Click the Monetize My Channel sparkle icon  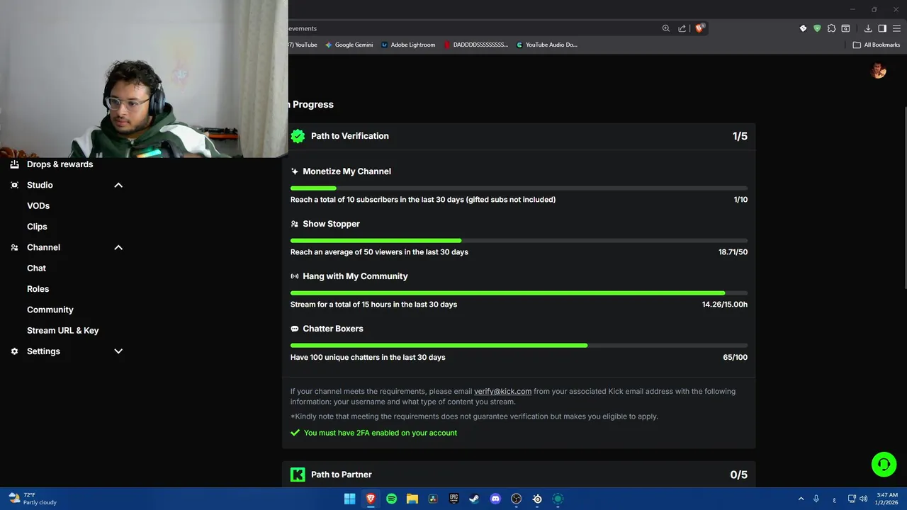pos(295,171)
